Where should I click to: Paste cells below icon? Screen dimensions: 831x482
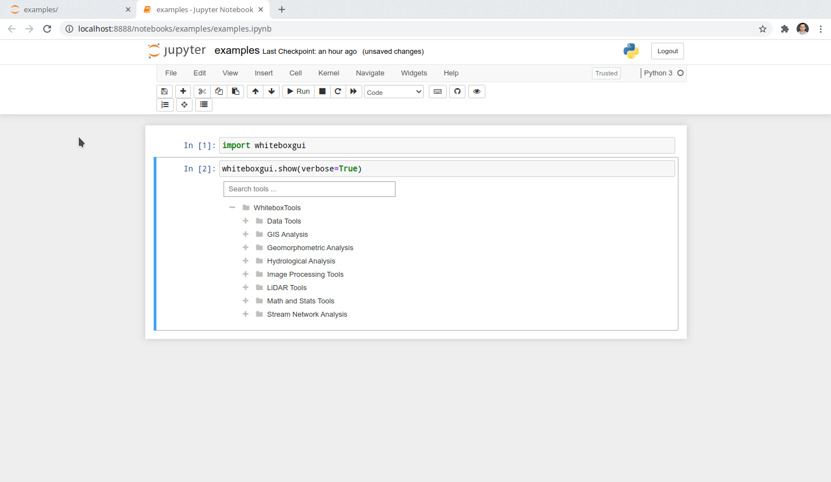(x=236, y=92)
